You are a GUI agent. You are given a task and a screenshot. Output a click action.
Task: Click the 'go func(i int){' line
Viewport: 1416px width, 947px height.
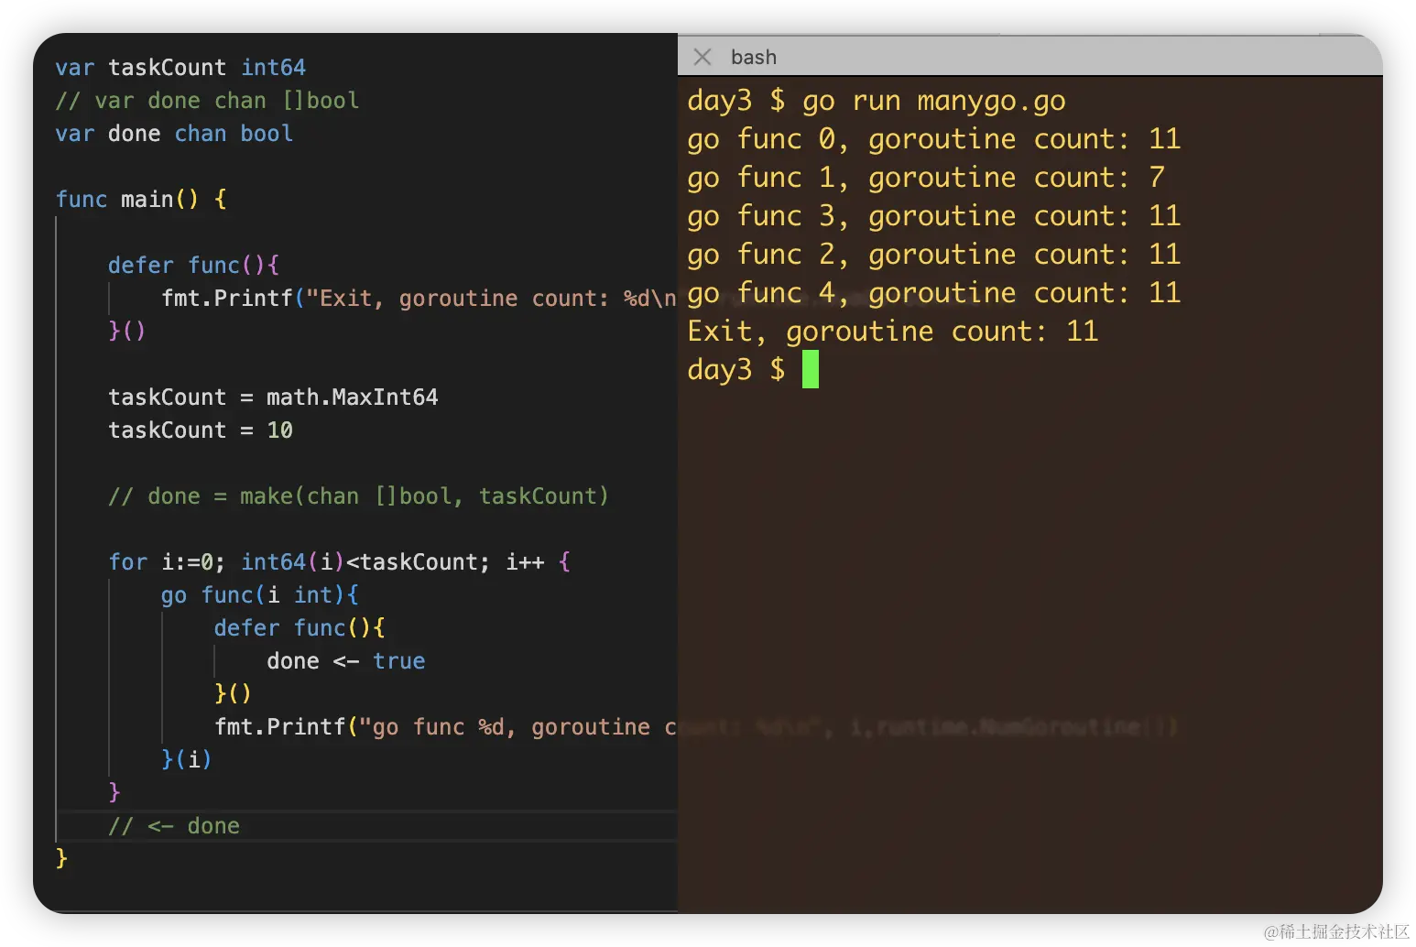pos(260,595)
